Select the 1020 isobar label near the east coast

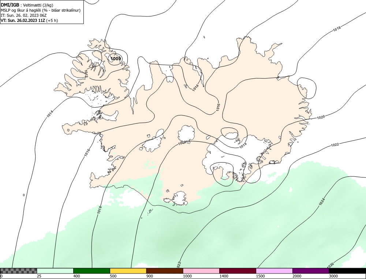[321, 117]
